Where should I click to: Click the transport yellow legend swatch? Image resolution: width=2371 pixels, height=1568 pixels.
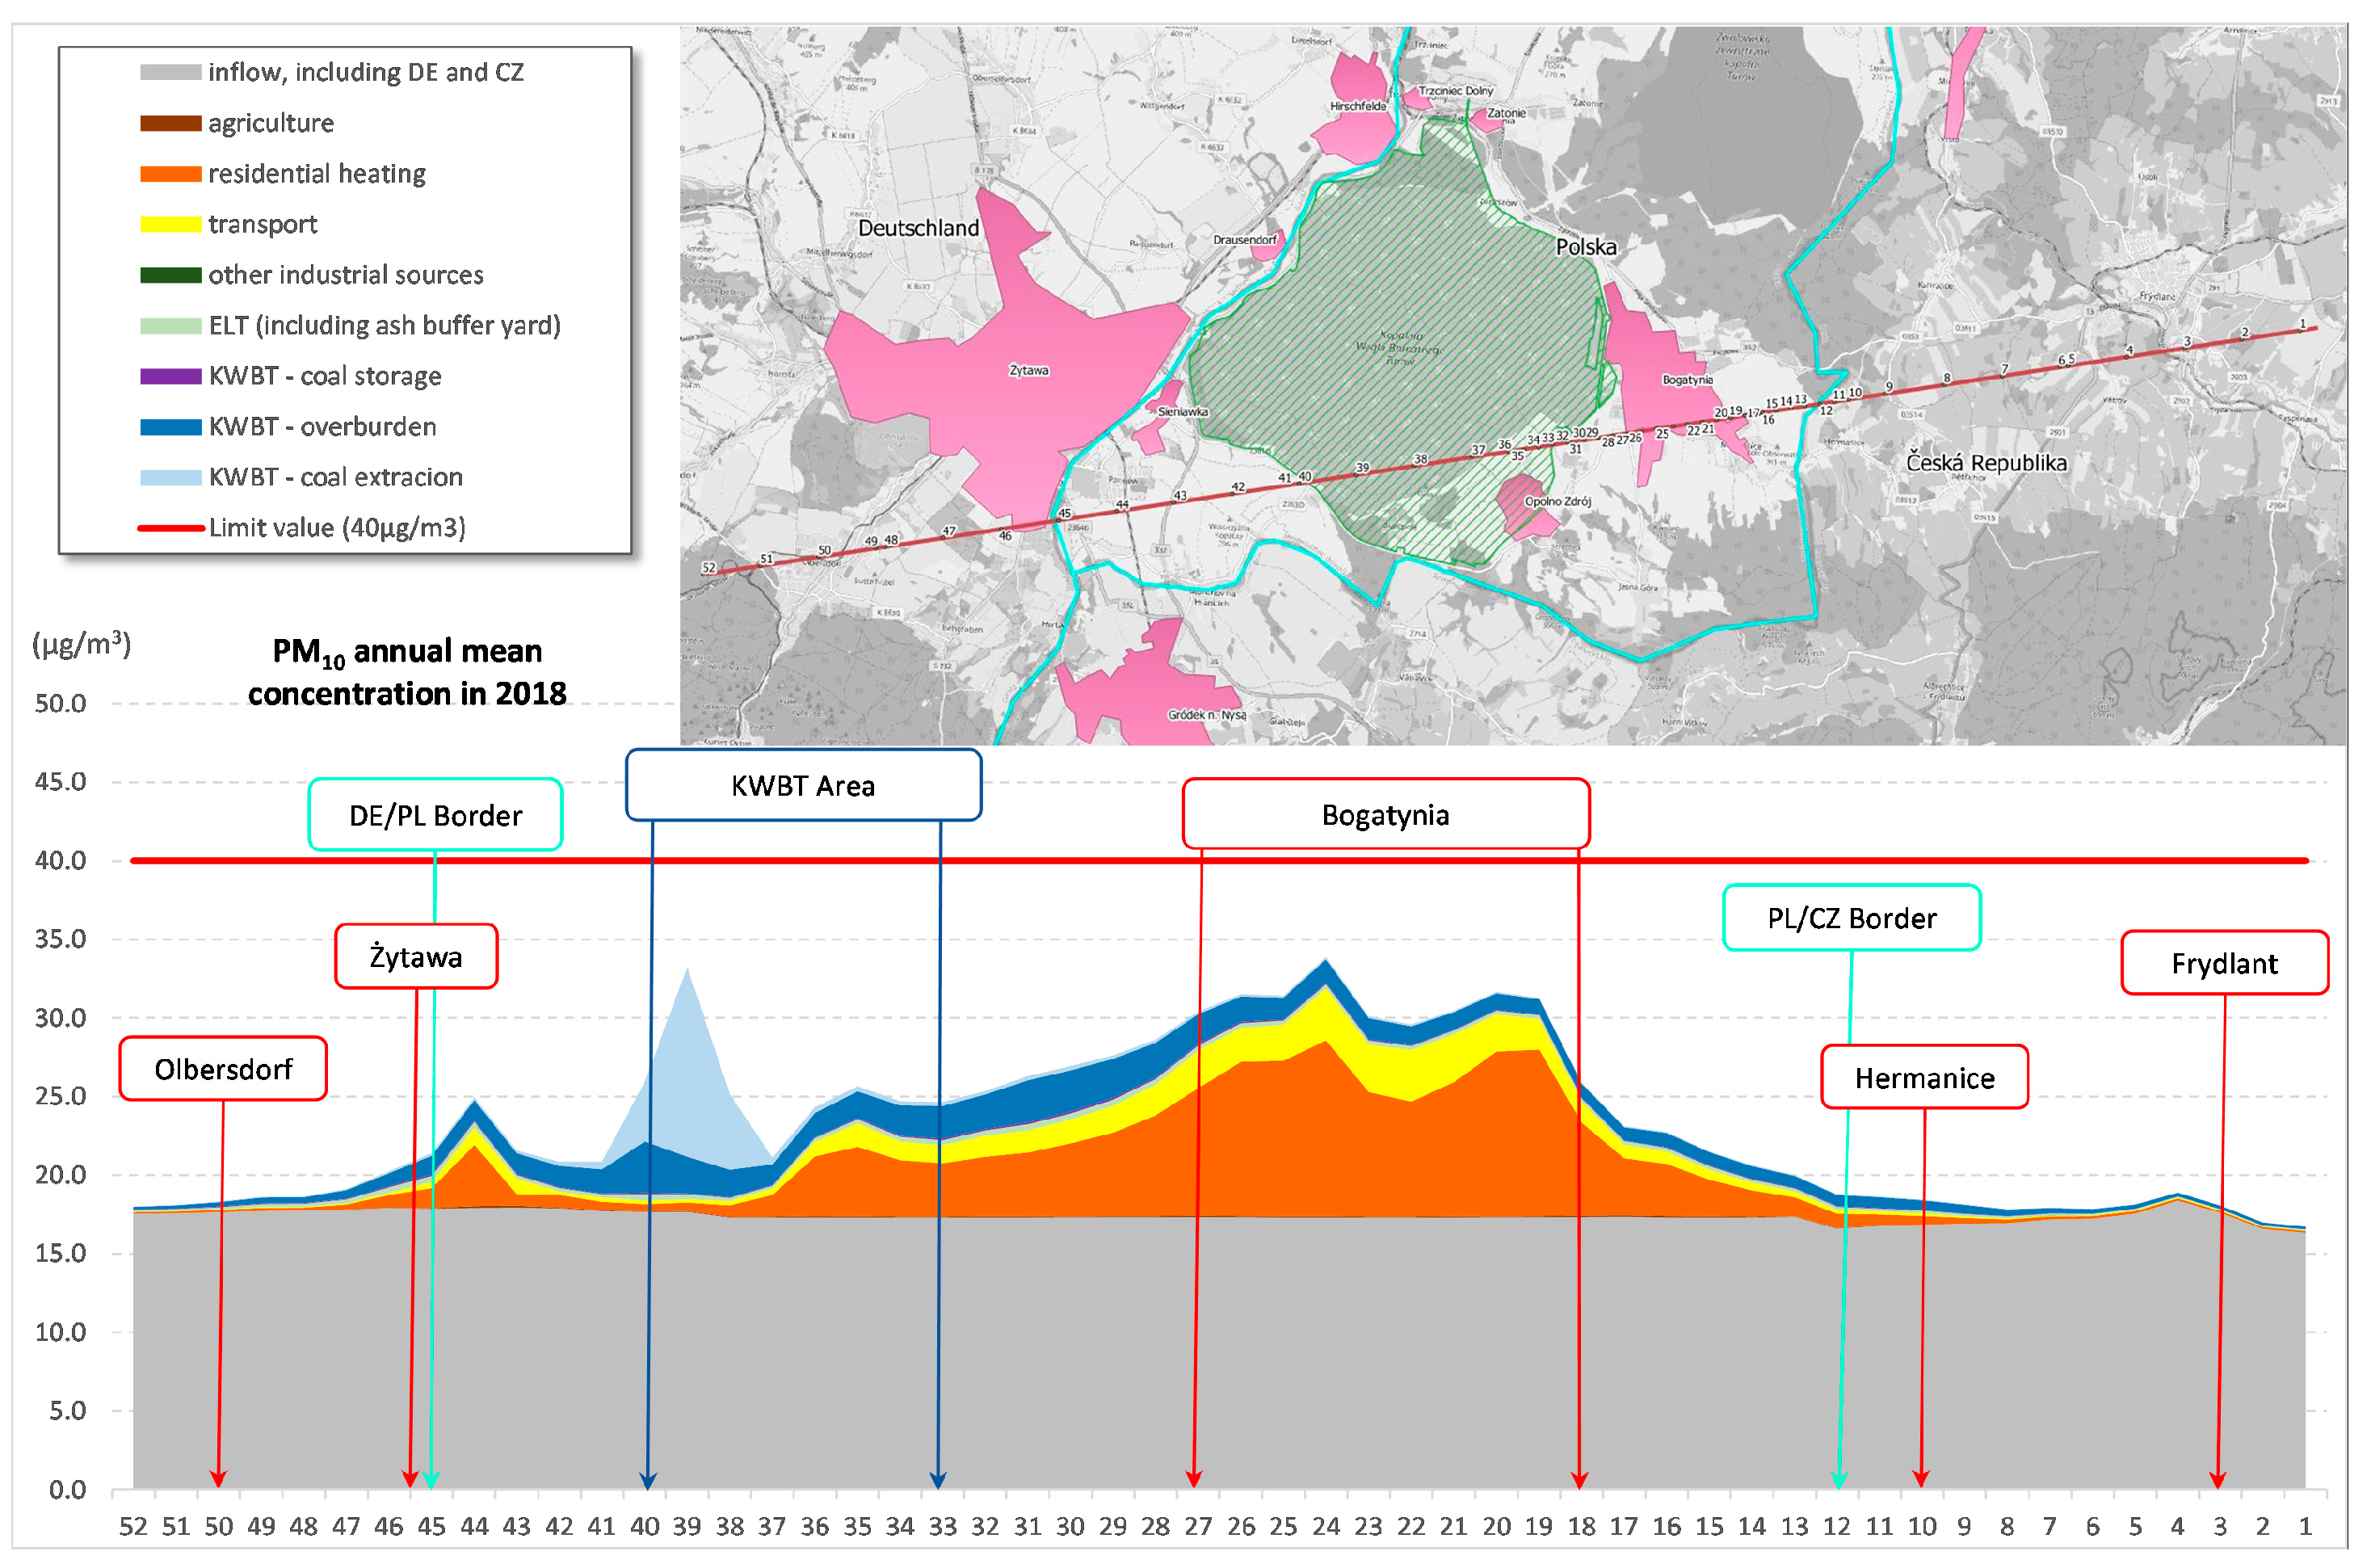tap(170, 224)
